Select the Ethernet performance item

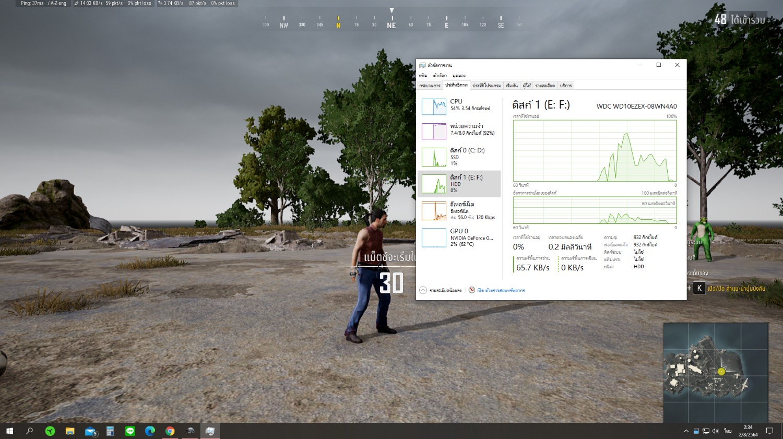(459, 210)
